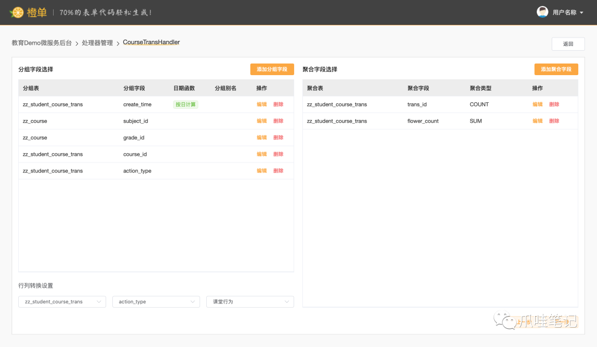Screen dimensions: 597x347
Task: Delete the grade_id group field row
Action: tap(278, 138)
